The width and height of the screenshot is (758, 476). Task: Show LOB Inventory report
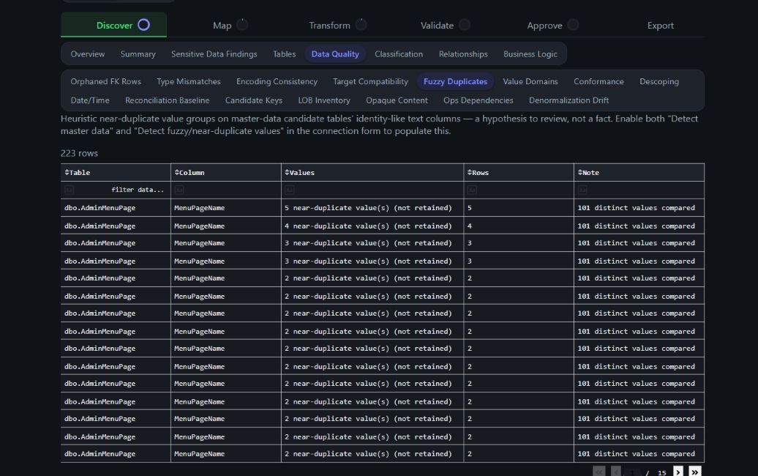(x=324, y=100)
